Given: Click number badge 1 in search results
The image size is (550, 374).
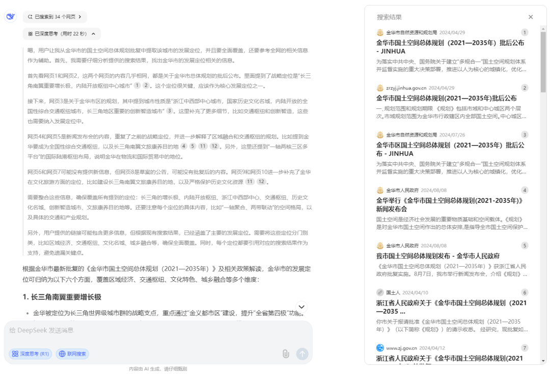Looking at the screenshot, I should point(525,33).
